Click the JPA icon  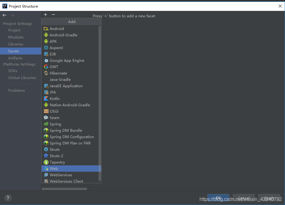[x=46, y=92]
